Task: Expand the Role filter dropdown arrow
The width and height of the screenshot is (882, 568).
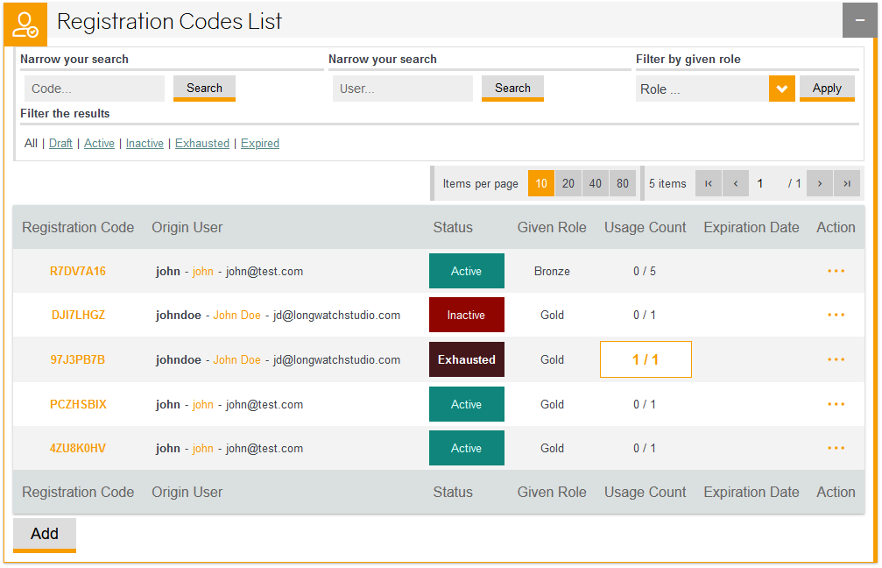Action: [782, 89]
